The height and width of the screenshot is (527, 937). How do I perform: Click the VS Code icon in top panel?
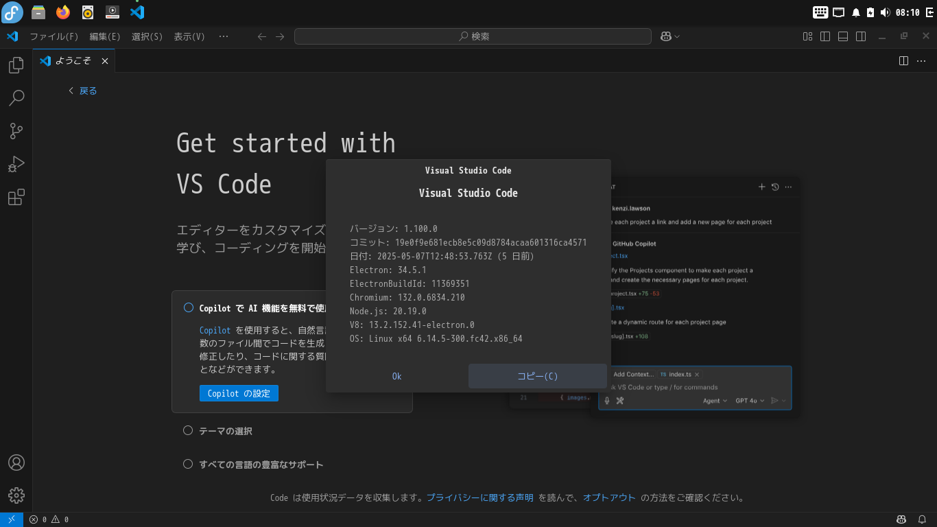137,12
